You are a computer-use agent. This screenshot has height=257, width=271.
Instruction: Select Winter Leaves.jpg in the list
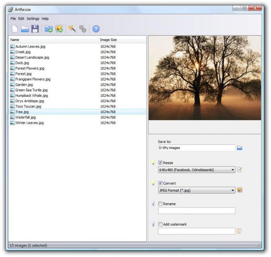click(x=77, y=123)
